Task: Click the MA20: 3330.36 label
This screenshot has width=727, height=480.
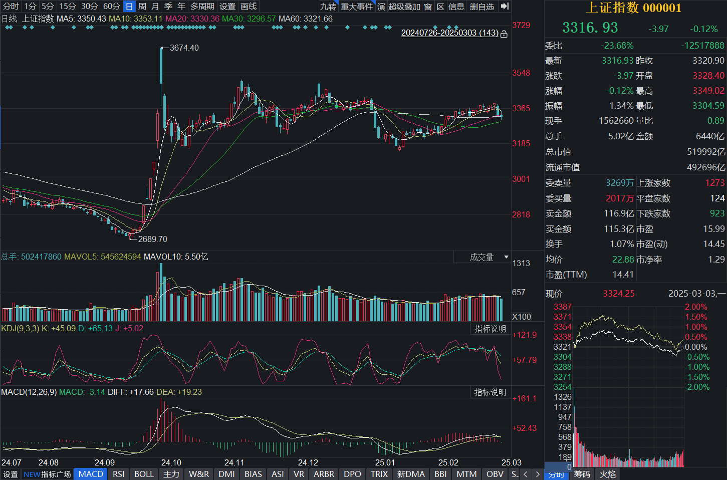Action: coord(192,19)
